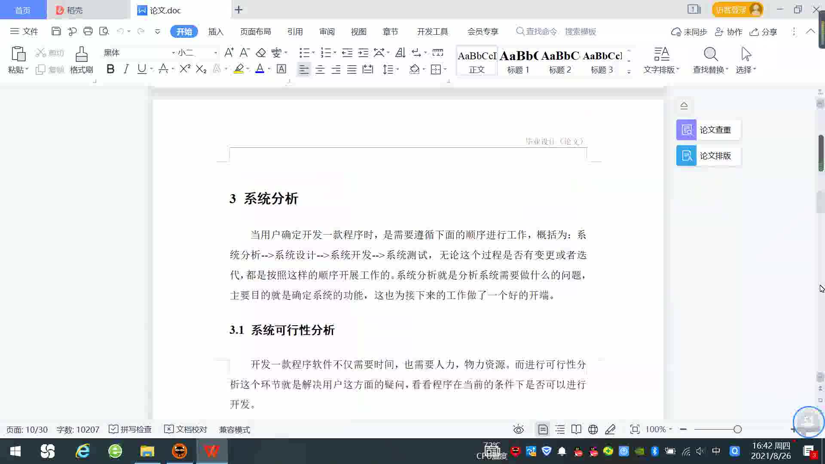The width and height of the screenshot is (825, 464).
Task: Open Find and Replace tool
Action: [710, 61]
